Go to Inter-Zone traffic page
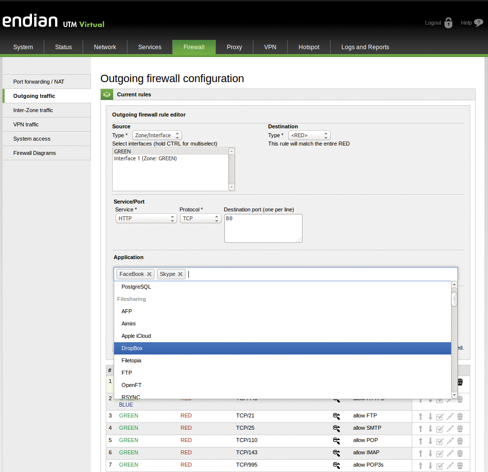 pos(47,111)
